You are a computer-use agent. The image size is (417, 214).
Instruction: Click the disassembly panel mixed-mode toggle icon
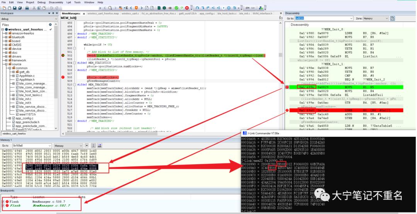tap(393, 19)
